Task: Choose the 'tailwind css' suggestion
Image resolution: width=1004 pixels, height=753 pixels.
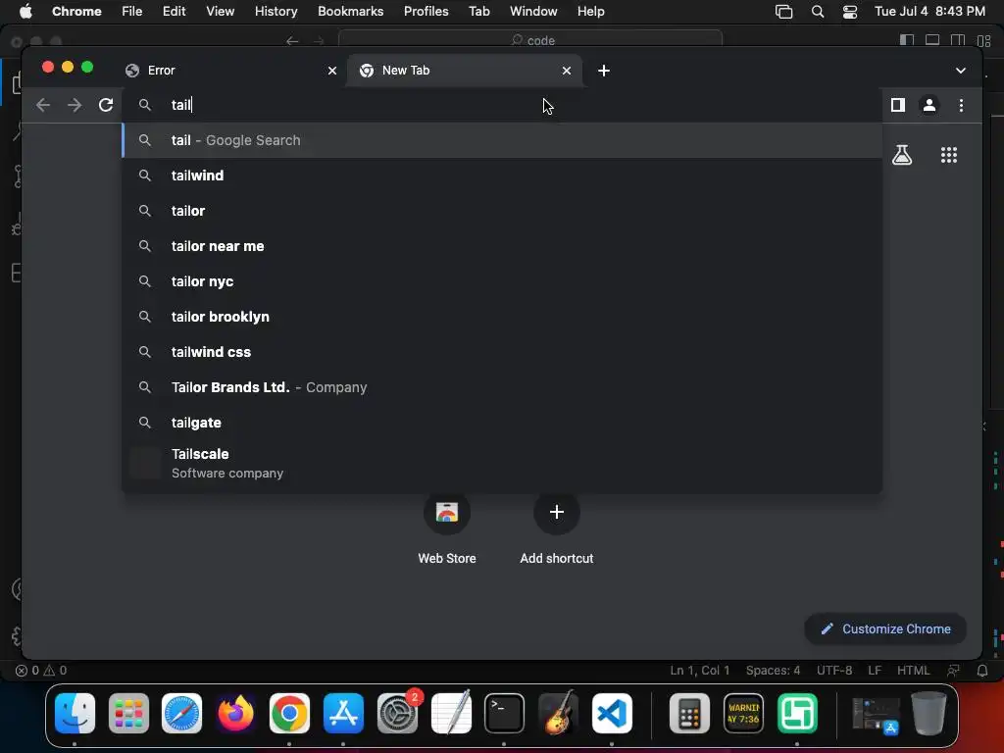Action: (x=503, y=352)
